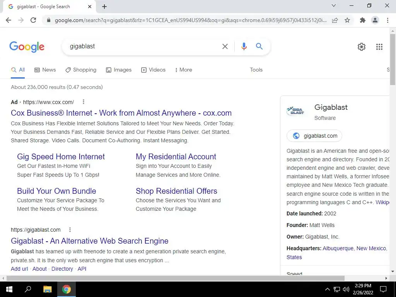Switch to the News tab
Image resolution: width=396 pixels, height=297 pixels.
[x=45, y=70]
